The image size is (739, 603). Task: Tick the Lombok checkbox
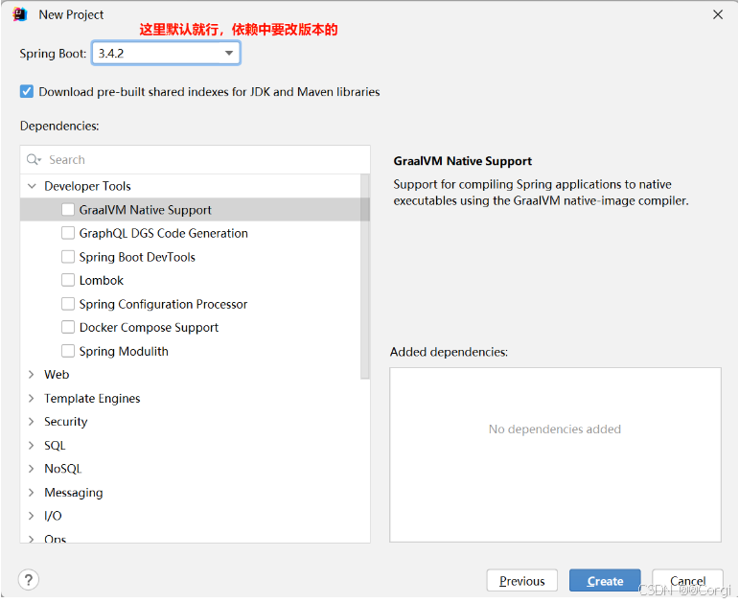tap(68, 280)
